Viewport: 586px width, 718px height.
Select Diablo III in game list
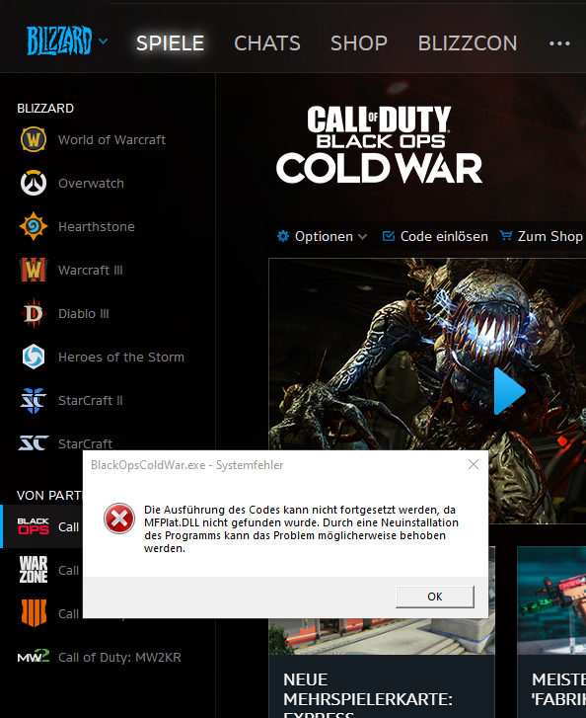84,314
